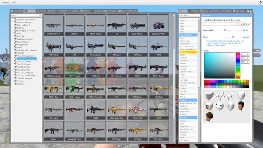
Task: Spawn the Negev weapon
Action: pos(54,131)
